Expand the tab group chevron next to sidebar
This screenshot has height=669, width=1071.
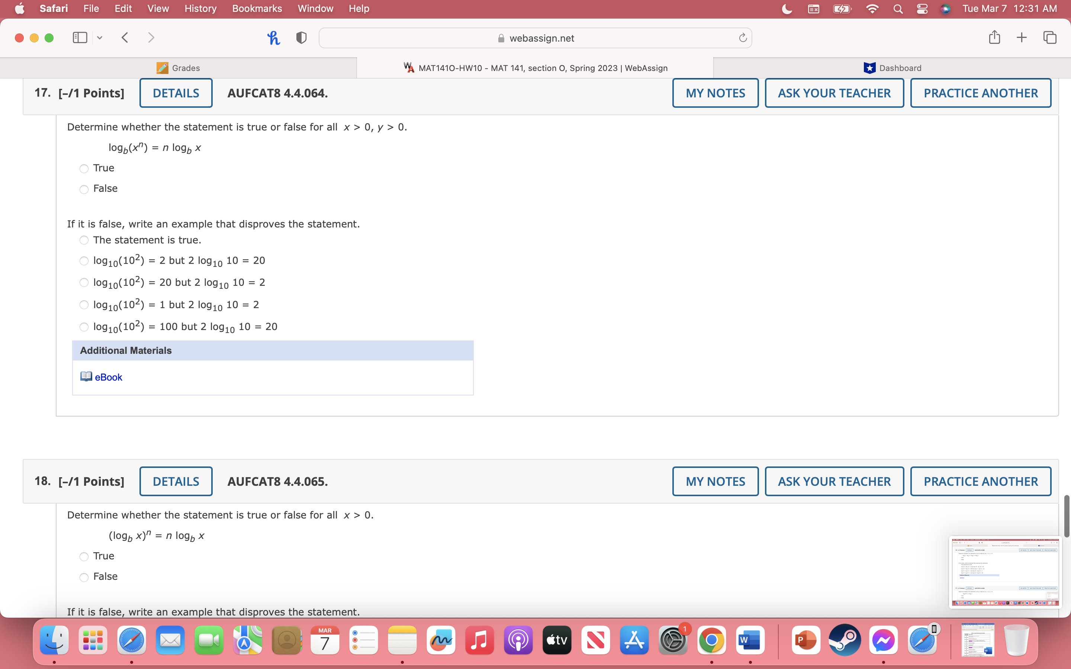(x=99, y=38)
